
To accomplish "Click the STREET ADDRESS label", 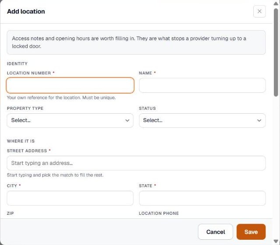I will point(27,150).
